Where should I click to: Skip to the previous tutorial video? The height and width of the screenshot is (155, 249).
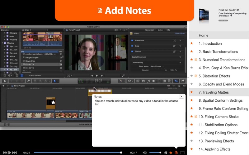5,153
